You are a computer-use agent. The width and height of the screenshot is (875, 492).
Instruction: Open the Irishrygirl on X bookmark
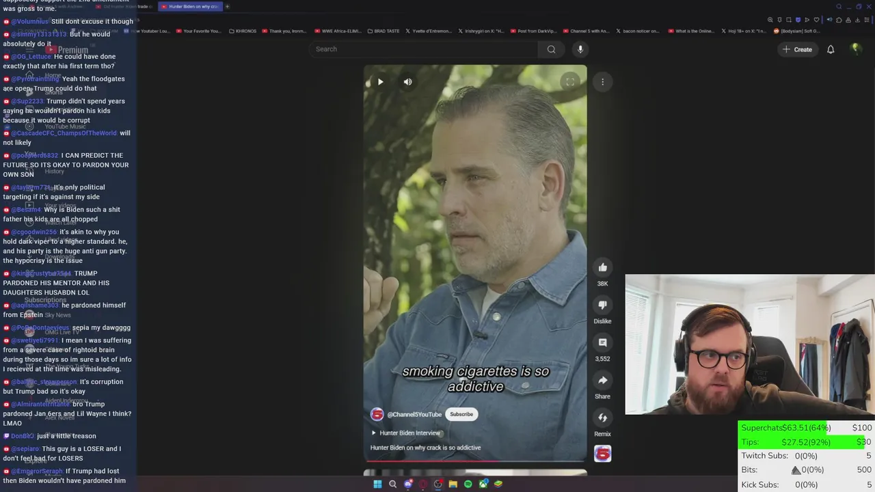(481, 31)
